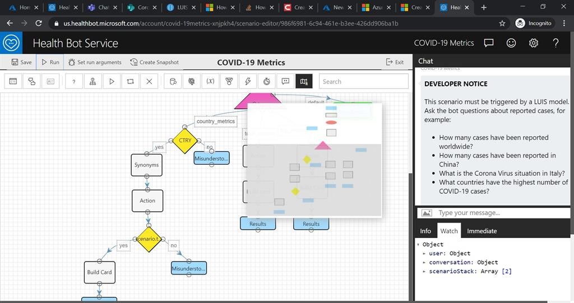
Task: Switch to the Watch tab
Action: [x=449, y=231]
